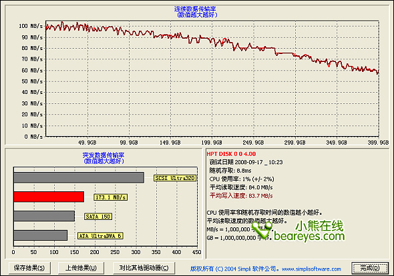Viewport: 394px width, 276px height.
Task: Click the 连续数据传输率 chart title
Action: (195, 9)
